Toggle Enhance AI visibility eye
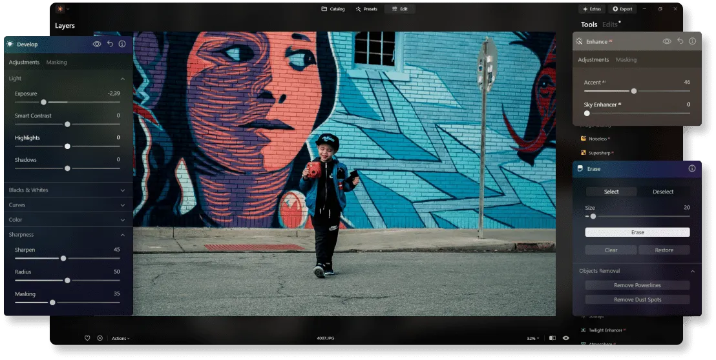The width and height of the screenshot is (716, 360). tap(667, 41)
